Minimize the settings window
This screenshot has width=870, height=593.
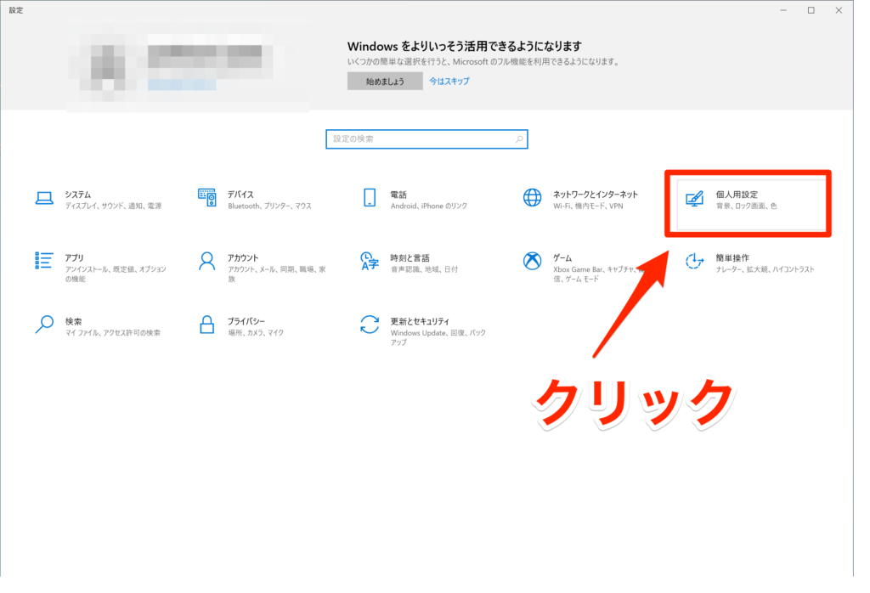click(x=782, y=10)
